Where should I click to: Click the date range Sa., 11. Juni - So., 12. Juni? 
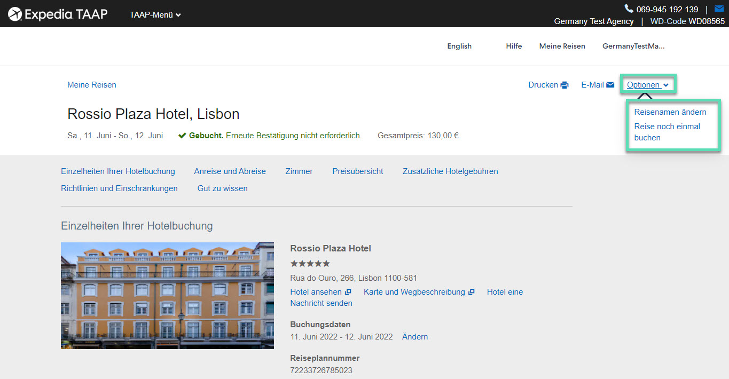pyautogui.click(x=115, y=136)
